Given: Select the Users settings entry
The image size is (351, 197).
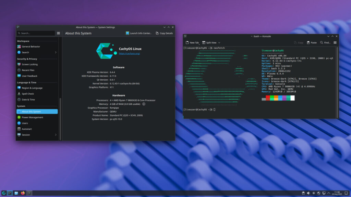Looking at the screenshot, I should pyautogui.click(x=26, y=123).
